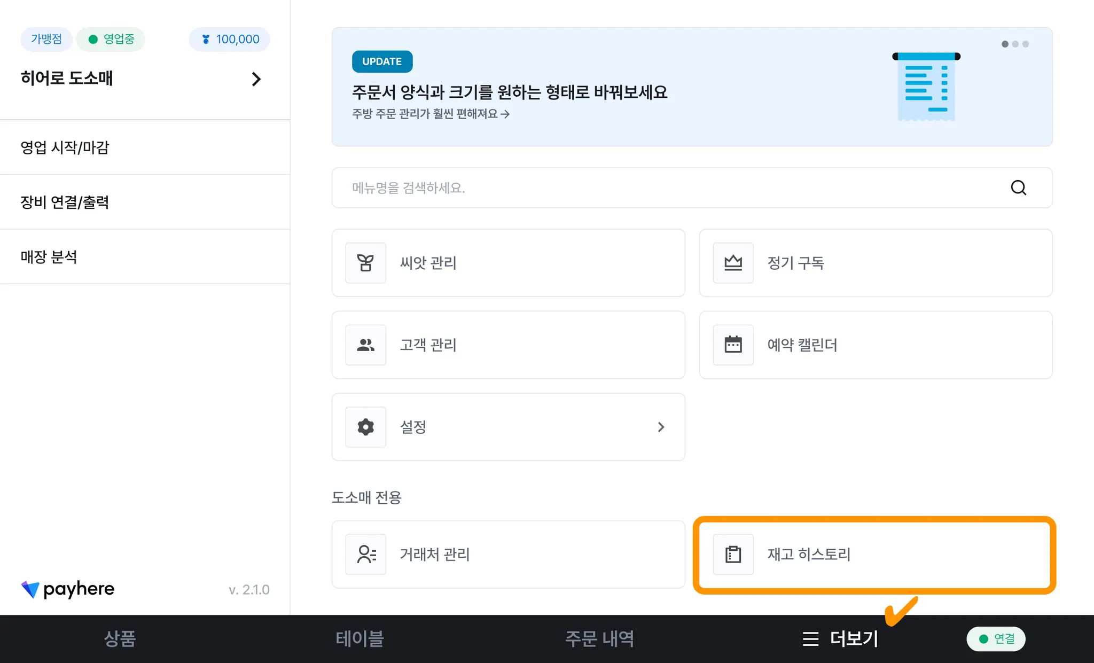Open the person-list icon for 거래처 관리

click(365, 555)
